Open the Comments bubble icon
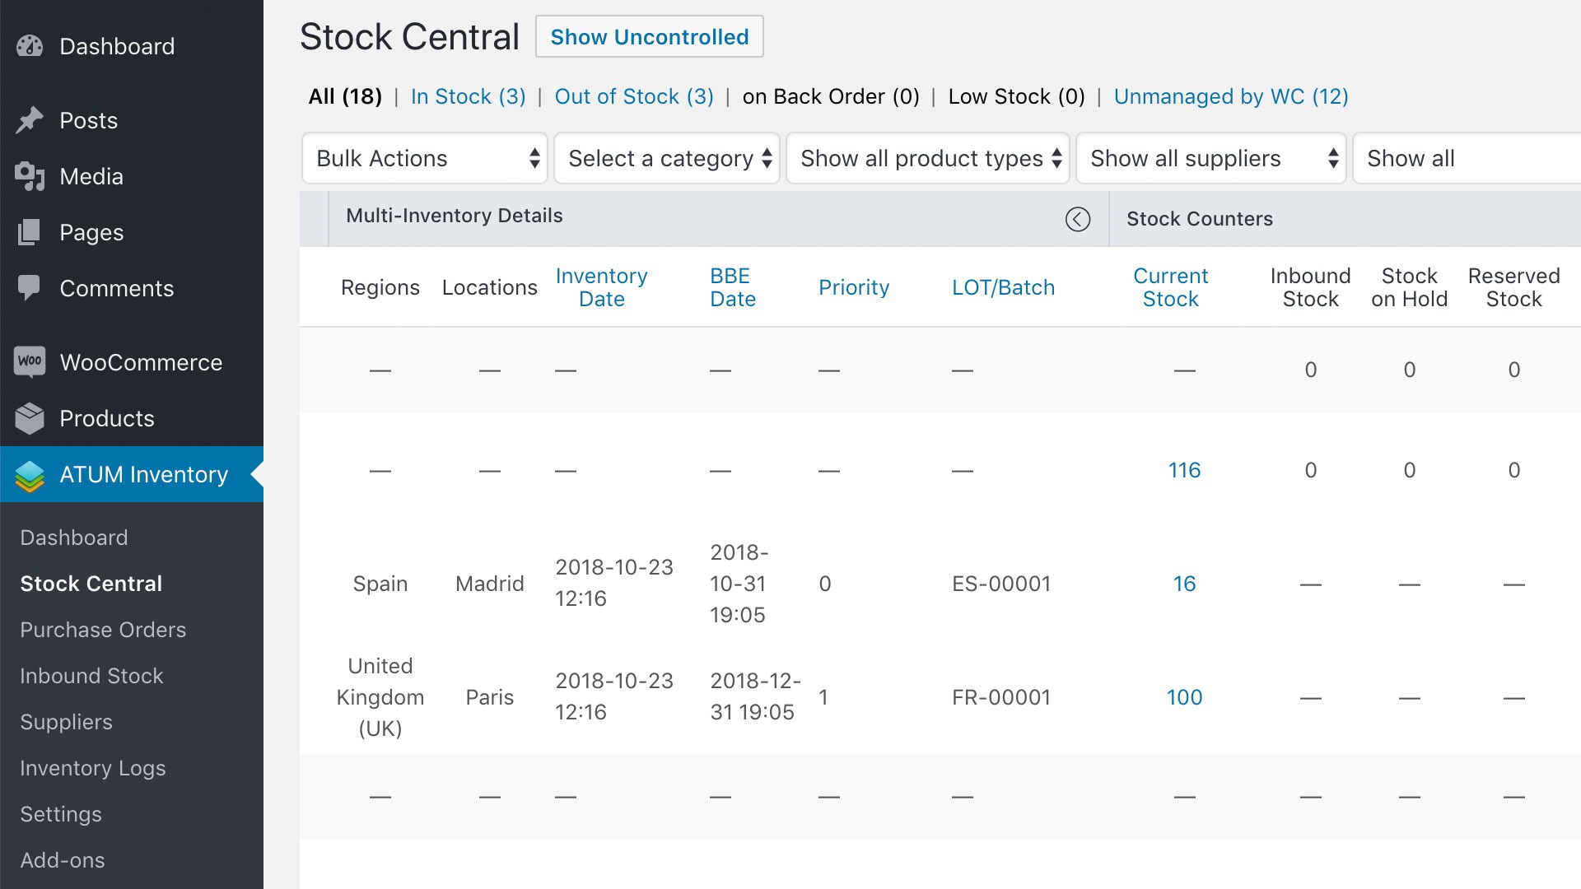Image resolution: width=1581 pixels, height=889 pixels. pyautogui.click(x=30, y=288)
